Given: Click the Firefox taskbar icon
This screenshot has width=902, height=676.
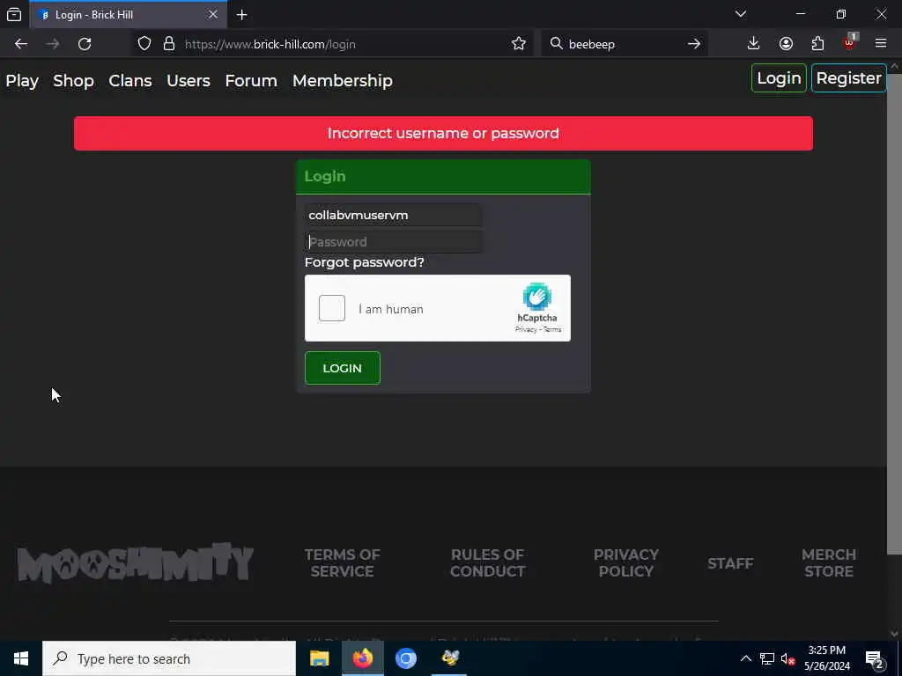Looking at the screenshot, I should (362, 658).
